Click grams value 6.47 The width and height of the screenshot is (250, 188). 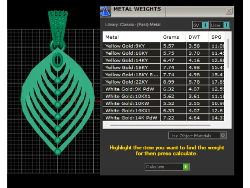click(x=169, y=60)
